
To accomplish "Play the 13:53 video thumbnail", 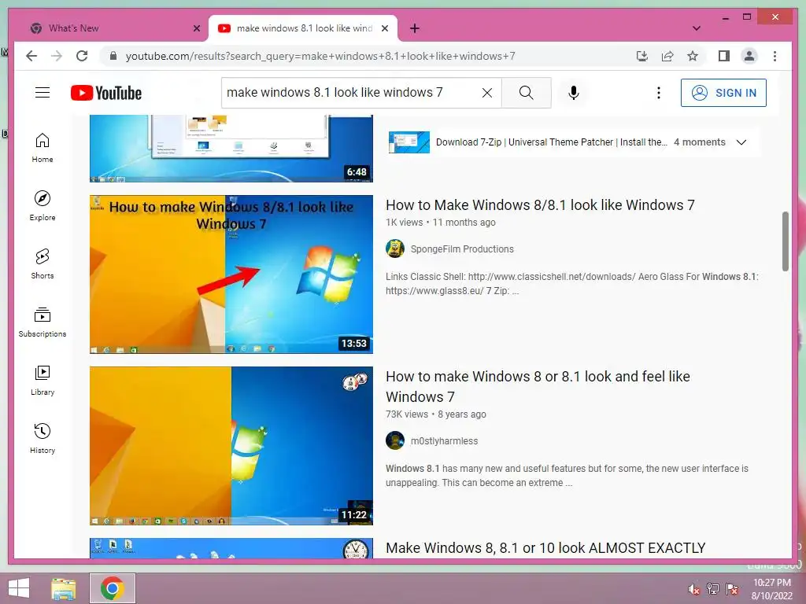I will click(x=231, y=274).
